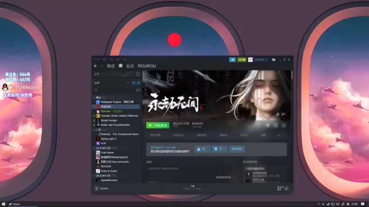Select Wallpaper Engine in the library list
Screen dimensions: 369x207
pos(116,102)
